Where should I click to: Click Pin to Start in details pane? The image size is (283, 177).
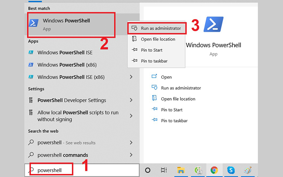point(172,110)
